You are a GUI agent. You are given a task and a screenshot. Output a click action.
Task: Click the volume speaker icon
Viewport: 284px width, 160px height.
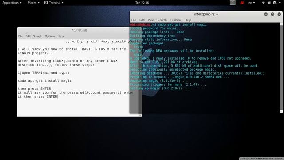269,3
